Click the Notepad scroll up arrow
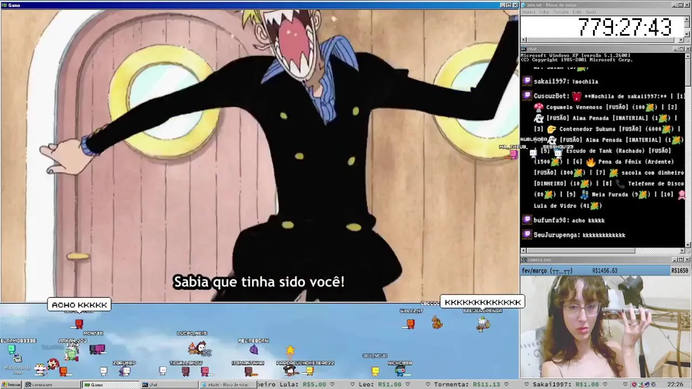The height and width of the screenshot is (389, 692). pos(688,18)
